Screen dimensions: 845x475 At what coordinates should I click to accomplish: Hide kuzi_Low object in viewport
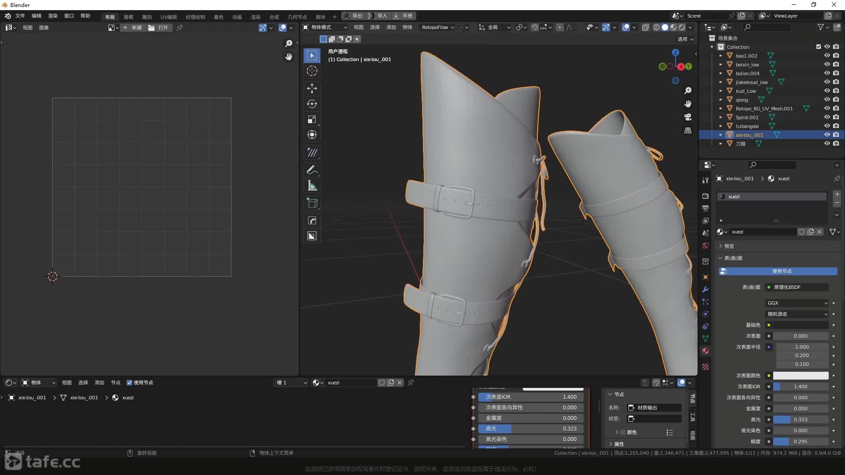click(827, 91)
